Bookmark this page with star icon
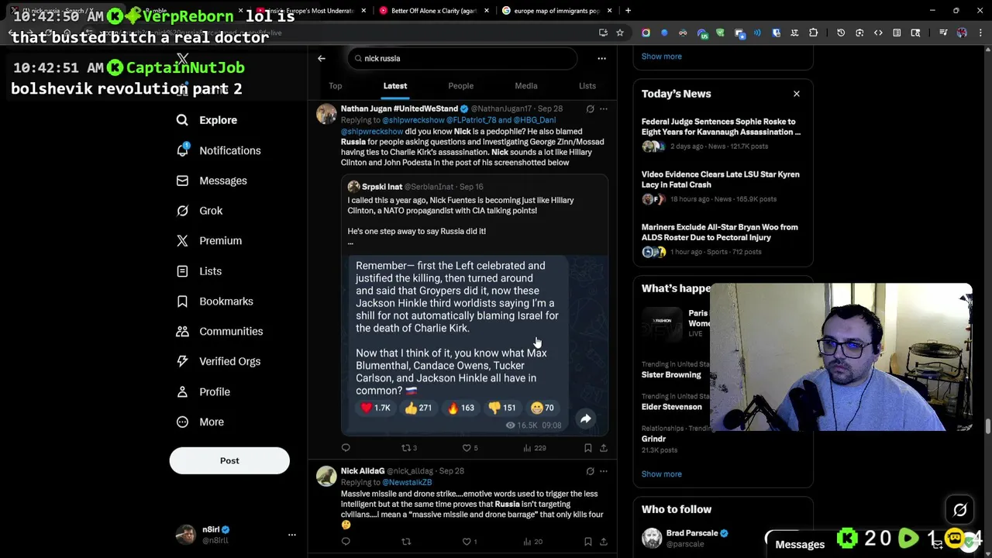992x558 pixels. (x=619, y=33)
